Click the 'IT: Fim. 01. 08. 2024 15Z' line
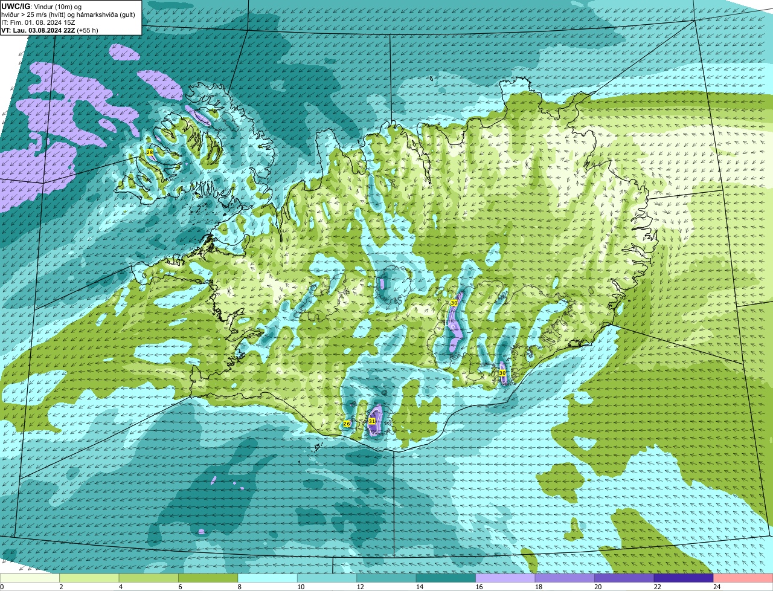 [38, 22]
